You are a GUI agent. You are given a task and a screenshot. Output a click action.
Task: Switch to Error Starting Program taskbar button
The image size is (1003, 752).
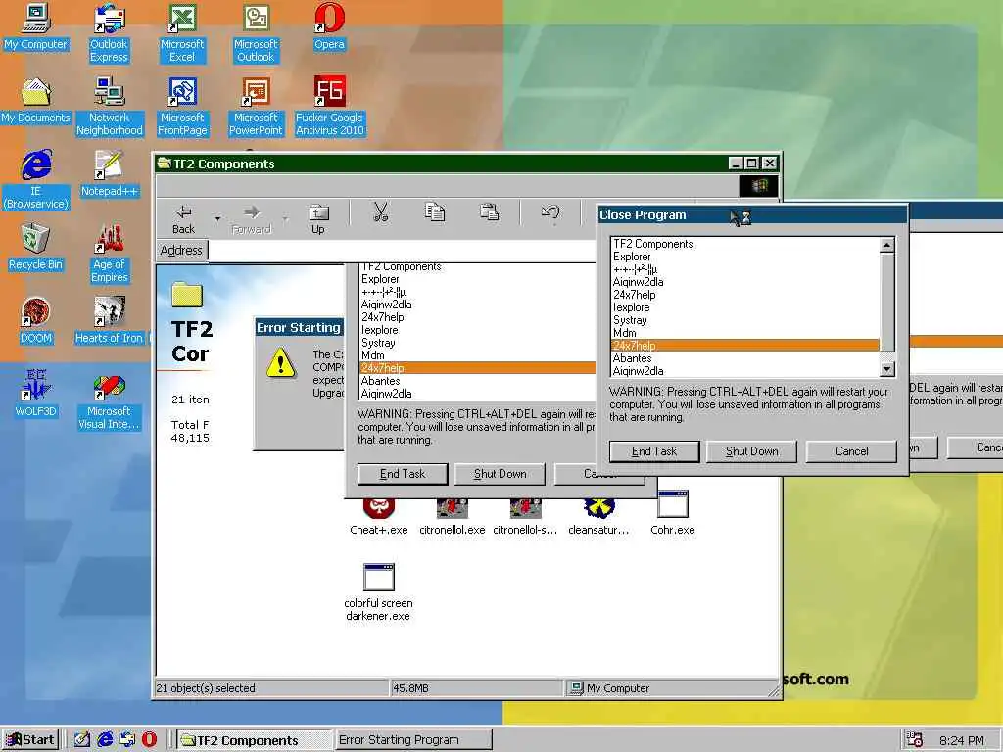pos(413,740)
